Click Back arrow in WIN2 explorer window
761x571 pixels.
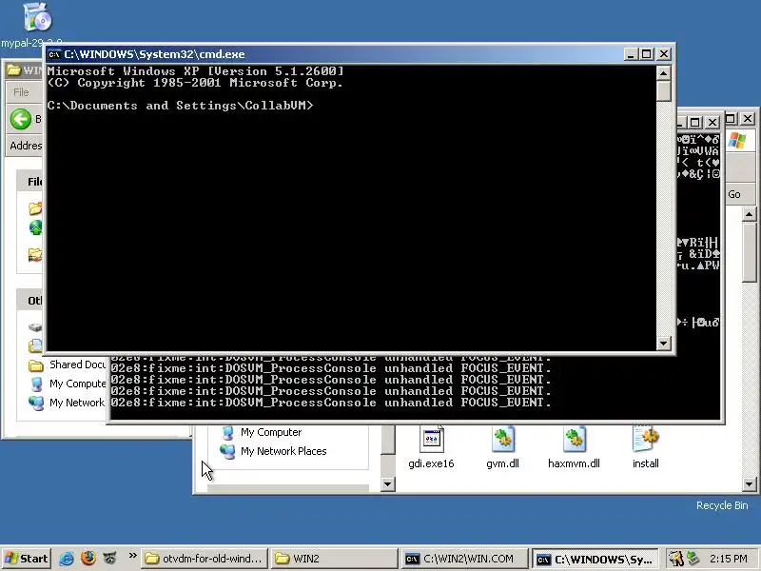(20, 120)
